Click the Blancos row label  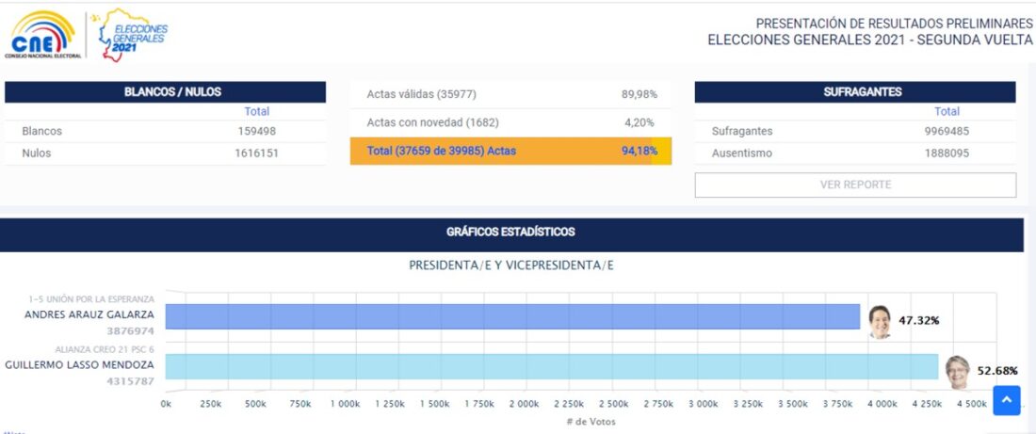[42, 131]
